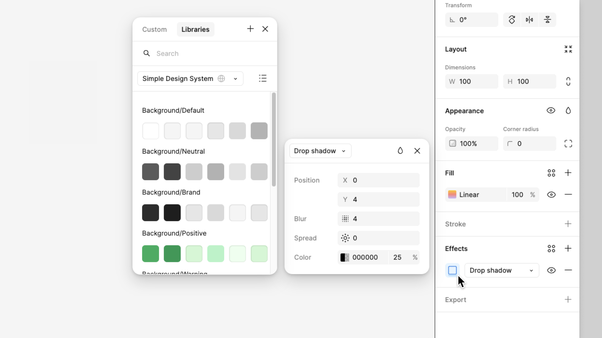This screenshot has width=602, height=338.
Task: Add an Export setting with plus button
Action: pyautogui.click(x=568, y=300)
